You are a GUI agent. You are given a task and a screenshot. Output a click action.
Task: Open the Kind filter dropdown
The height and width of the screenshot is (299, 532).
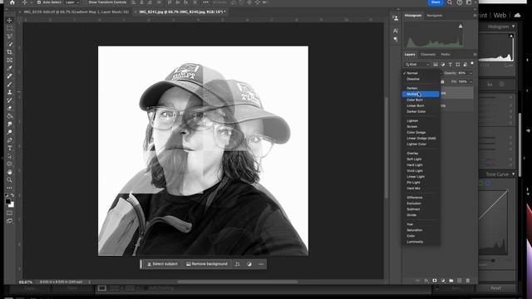(417, 65)
